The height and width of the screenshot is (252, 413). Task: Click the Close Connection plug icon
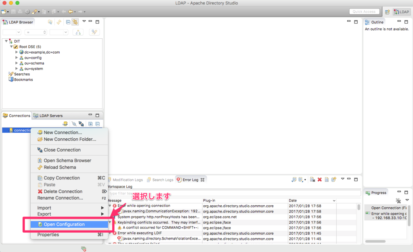point(81,124)
